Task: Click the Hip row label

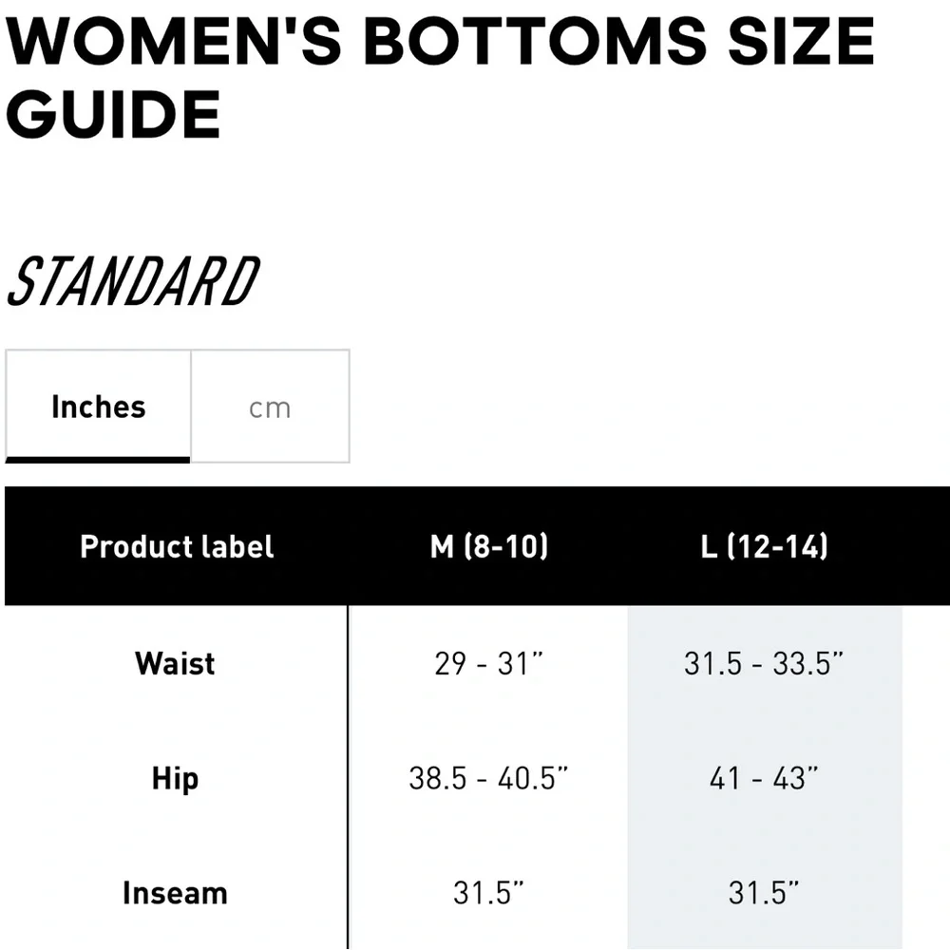Action: click(x=175, y=779)
